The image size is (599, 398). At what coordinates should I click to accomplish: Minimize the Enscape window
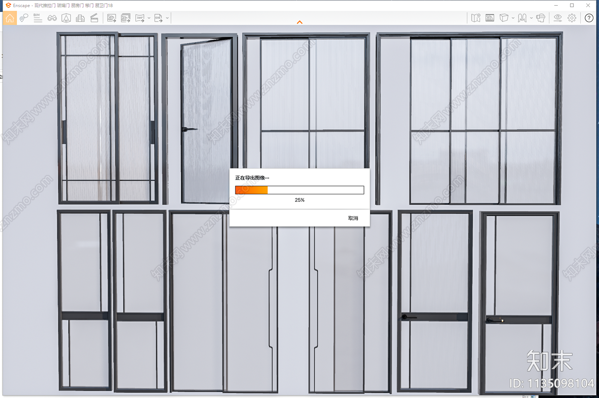[x=556, y=5]
